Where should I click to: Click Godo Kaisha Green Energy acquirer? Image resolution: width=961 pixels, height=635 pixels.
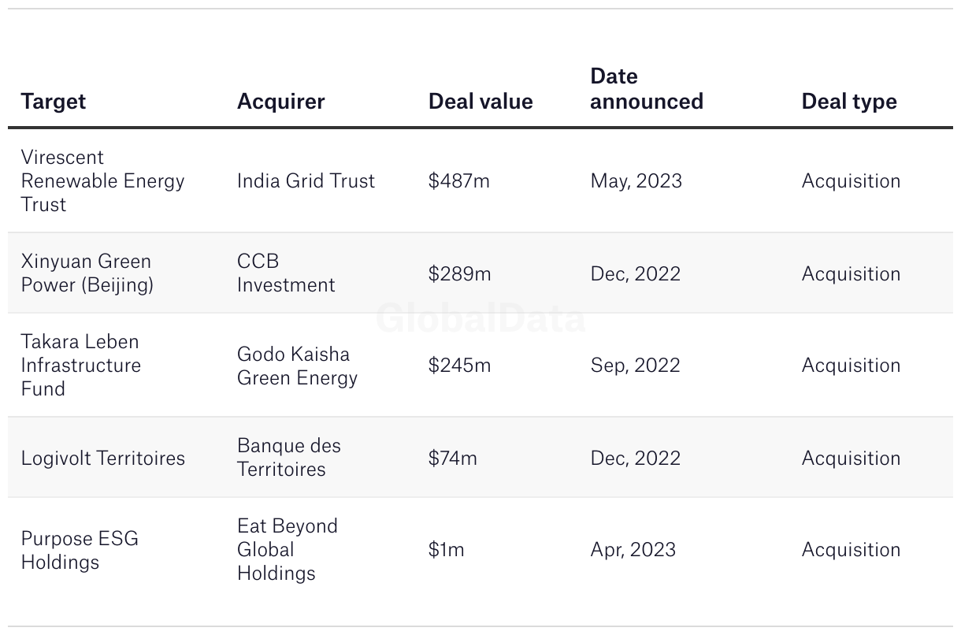click(x=297, y=366)
